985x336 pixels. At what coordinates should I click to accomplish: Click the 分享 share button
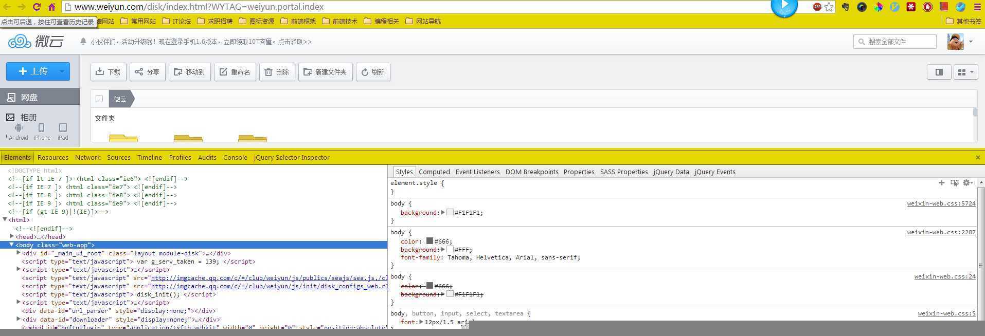pos(148,72)
